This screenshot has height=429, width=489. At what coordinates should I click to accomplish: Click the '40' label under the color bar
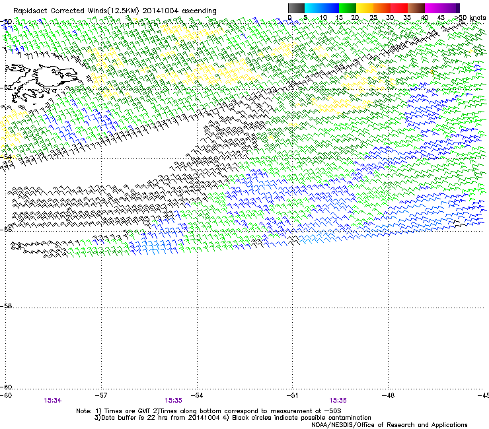pos(424,17)
